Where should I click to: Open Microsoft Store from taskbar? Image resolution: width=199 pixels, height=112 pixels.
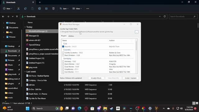point(92,109)
